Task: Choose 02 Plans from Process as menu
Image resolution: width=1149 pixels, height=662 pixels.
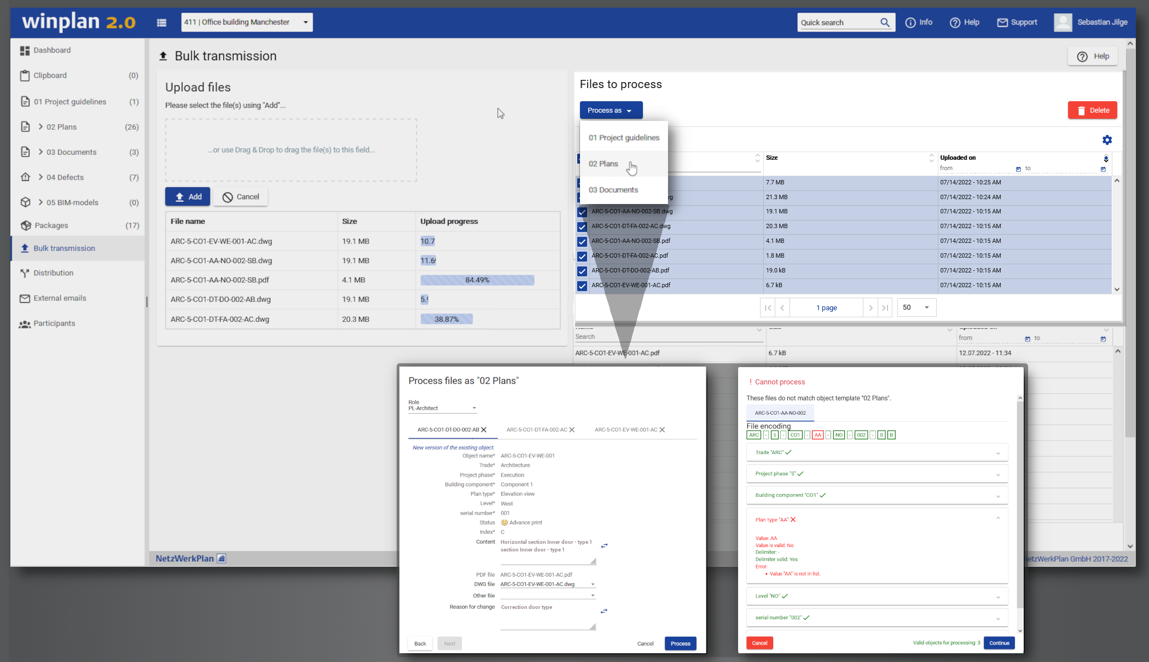Action: [624, 164]
